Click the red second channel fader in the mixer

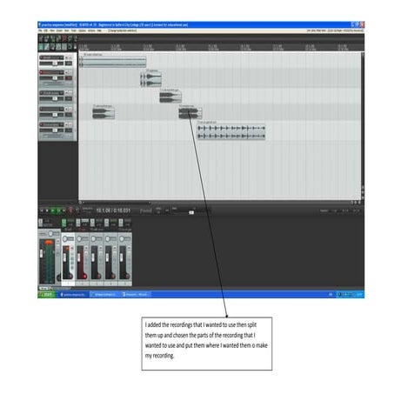pos(79,257)
